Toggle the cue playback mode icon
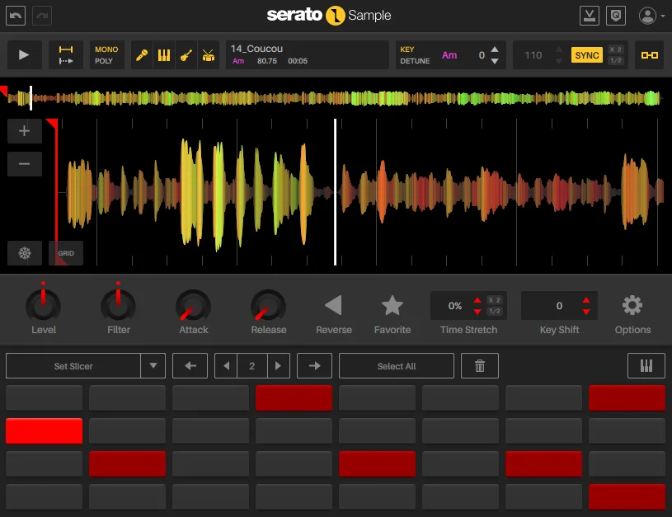672x517 pixels. click(66, 55)
